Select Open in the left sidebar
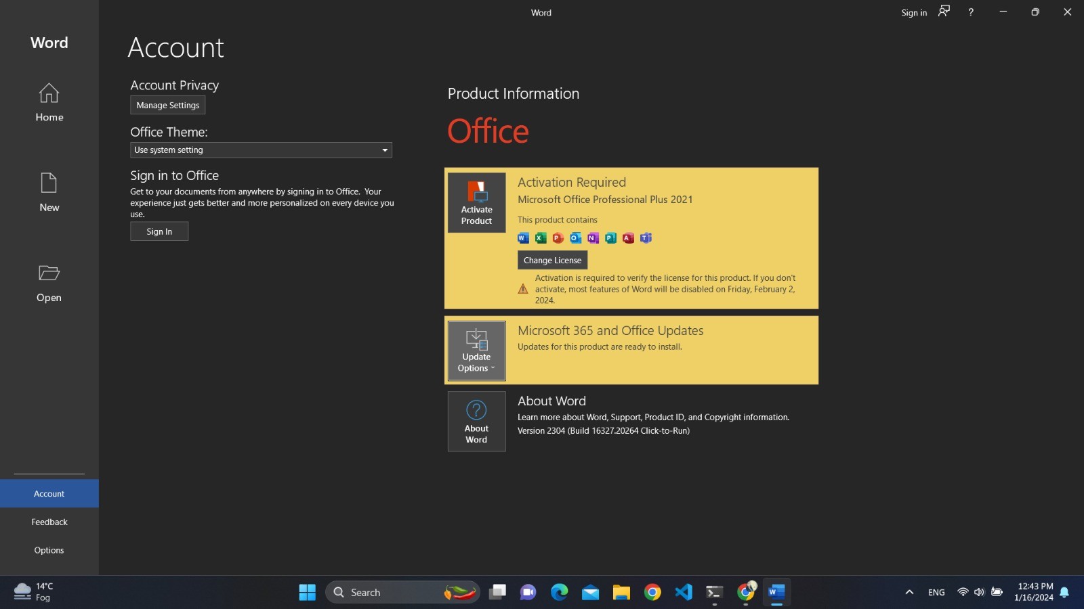Screen dimensions: 1084x609 click(49, 284)
